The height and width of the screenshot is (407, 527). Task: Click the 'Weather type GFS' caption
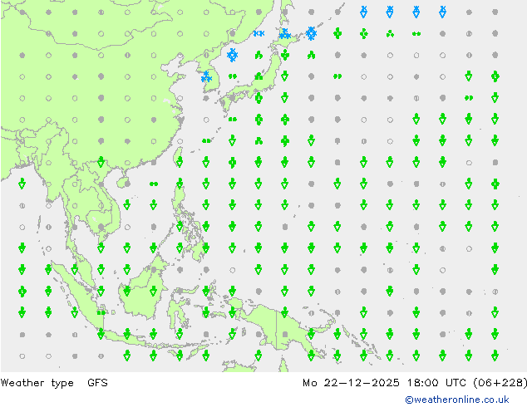54,382
